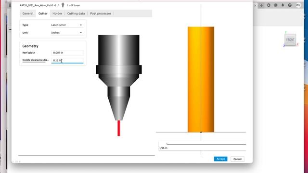Switch to the Post processor tab
308x173 pixels.
tap(101, 13)
